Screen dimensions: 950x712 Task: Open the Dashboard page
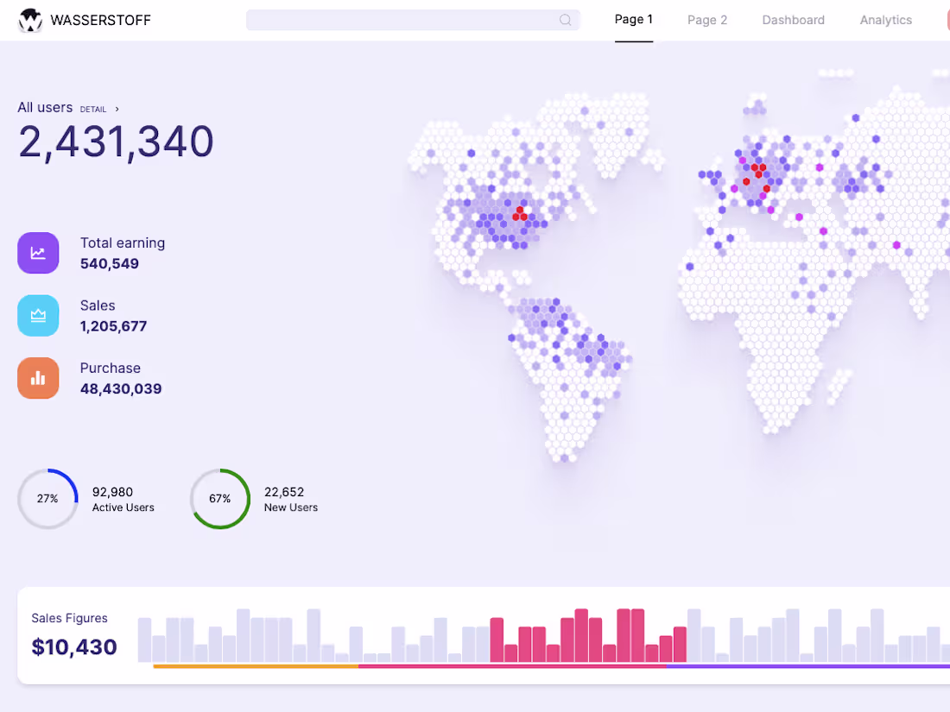(x=793, y=19)
